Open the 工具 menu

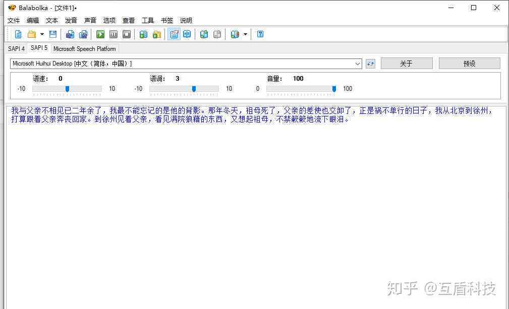point(148,21)
